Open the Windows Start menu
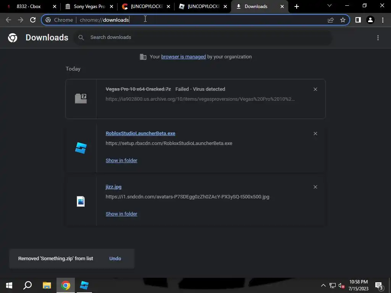 (x=9, y=285)
